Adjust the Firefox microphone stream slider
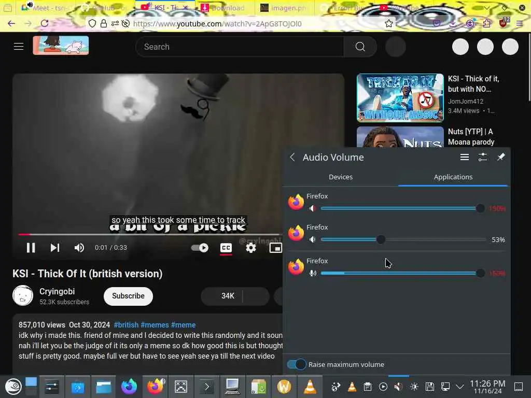 click(403, 273)
